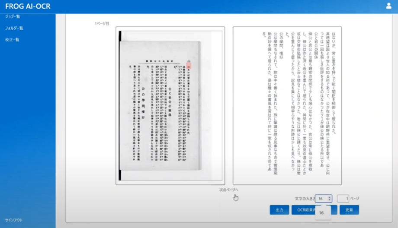Open the user account icon
Image resolution: width=398 pixels, height=228 pixels.
point(388,6)
